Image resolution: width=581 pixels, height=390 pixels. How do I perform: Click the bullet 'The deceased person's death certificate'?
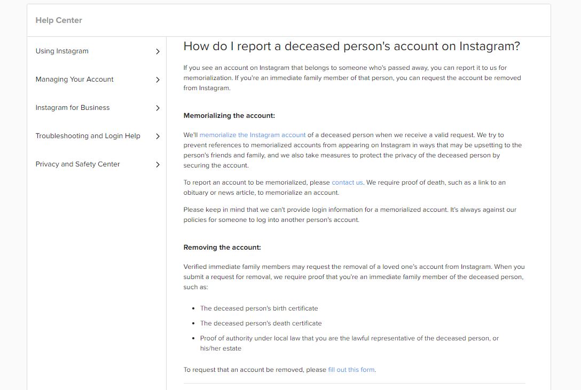(x=261, y=323)
